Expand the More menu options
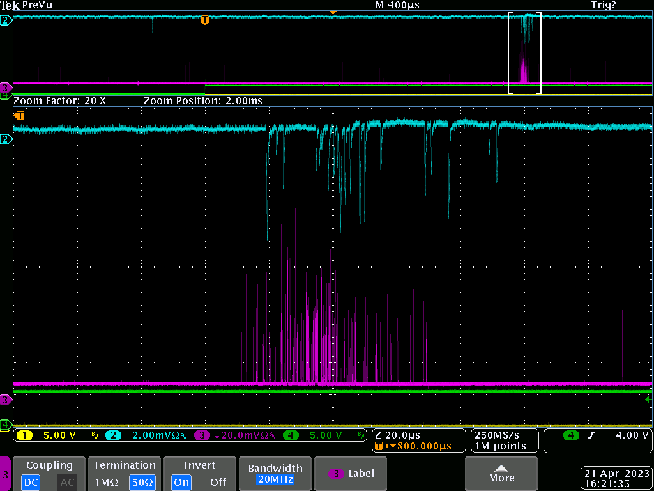654x491 pixels. tap(501, 473)
